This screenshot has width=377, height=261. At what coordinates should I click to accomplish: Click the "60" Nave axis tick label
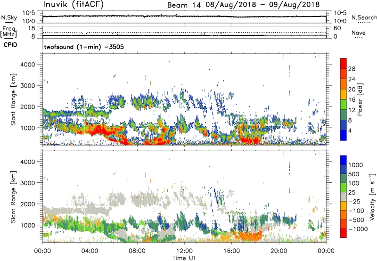click(x=337, y=28)
